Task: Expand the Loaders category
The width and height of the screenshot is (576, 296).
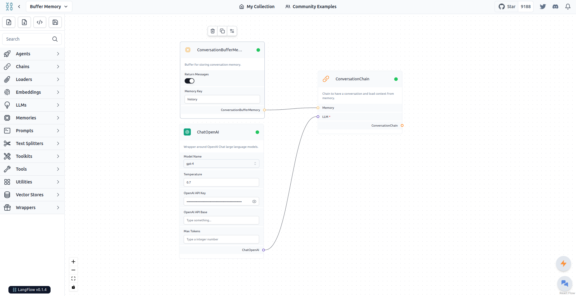Action: pos(32,79)
